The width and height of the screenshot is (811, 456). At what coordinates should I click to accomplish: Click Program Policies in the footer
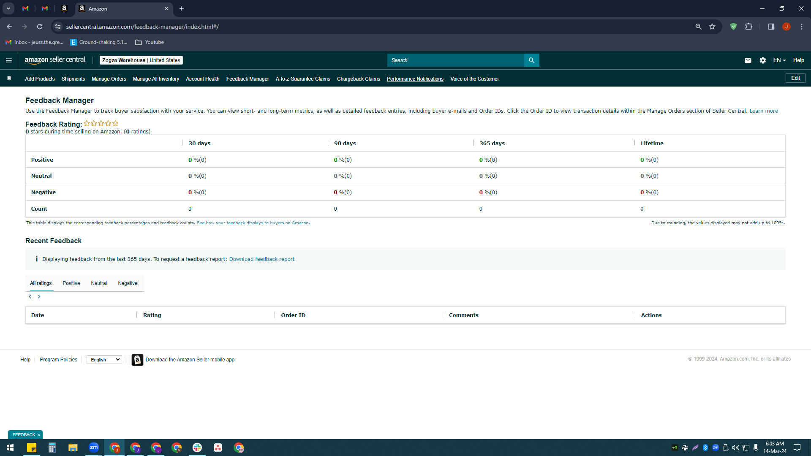coord(58,360)
